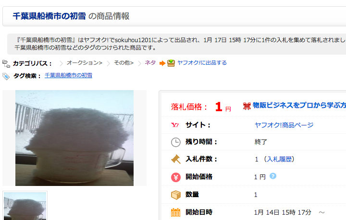Click the quantity package box icon
The width and height of the screenshot is (346, 220).
coord(176,195)
